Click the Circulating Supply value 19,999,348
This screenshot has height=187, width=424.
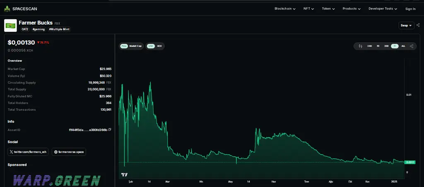pos(96,83)
